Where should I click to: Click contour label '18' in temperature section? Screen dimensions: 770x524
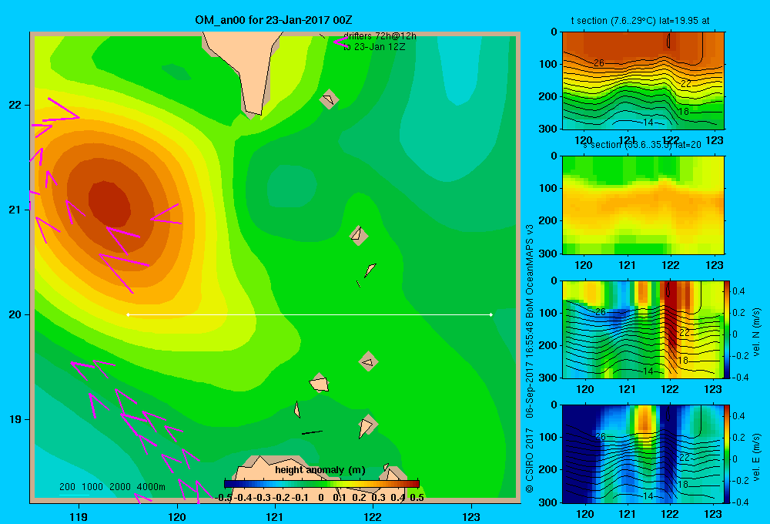(x=684, y=112)
